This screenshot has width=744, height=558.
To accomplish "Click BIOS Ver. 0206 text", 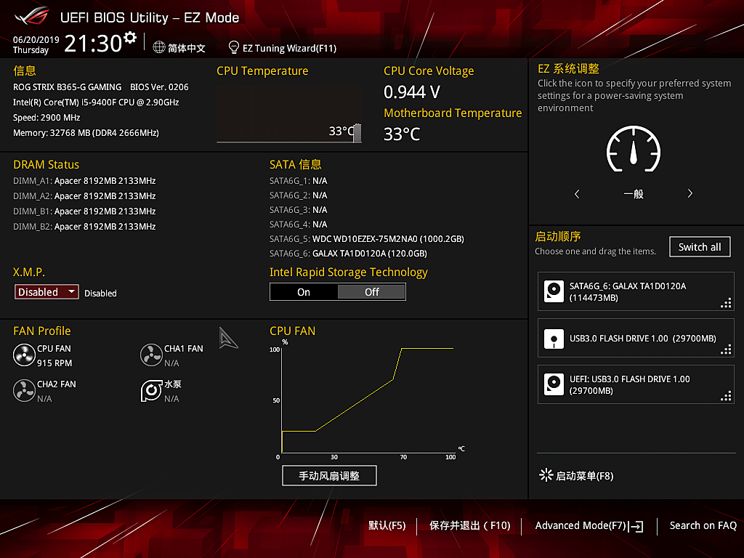I will [159, 87].
